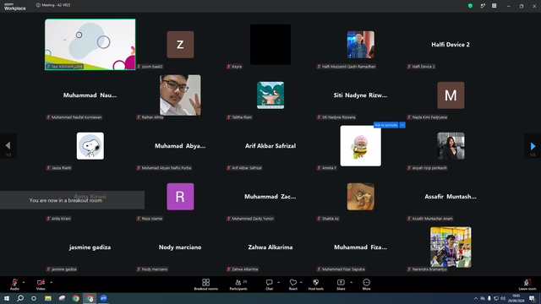Image resolution: width=541 pixels, height=304 pixels.
Task: Select Talitha Riani's bird avatar
Action: (270, 95)
